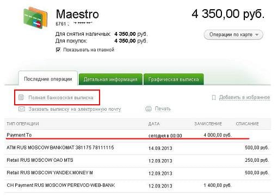Select the Payment To operation row

138,135
